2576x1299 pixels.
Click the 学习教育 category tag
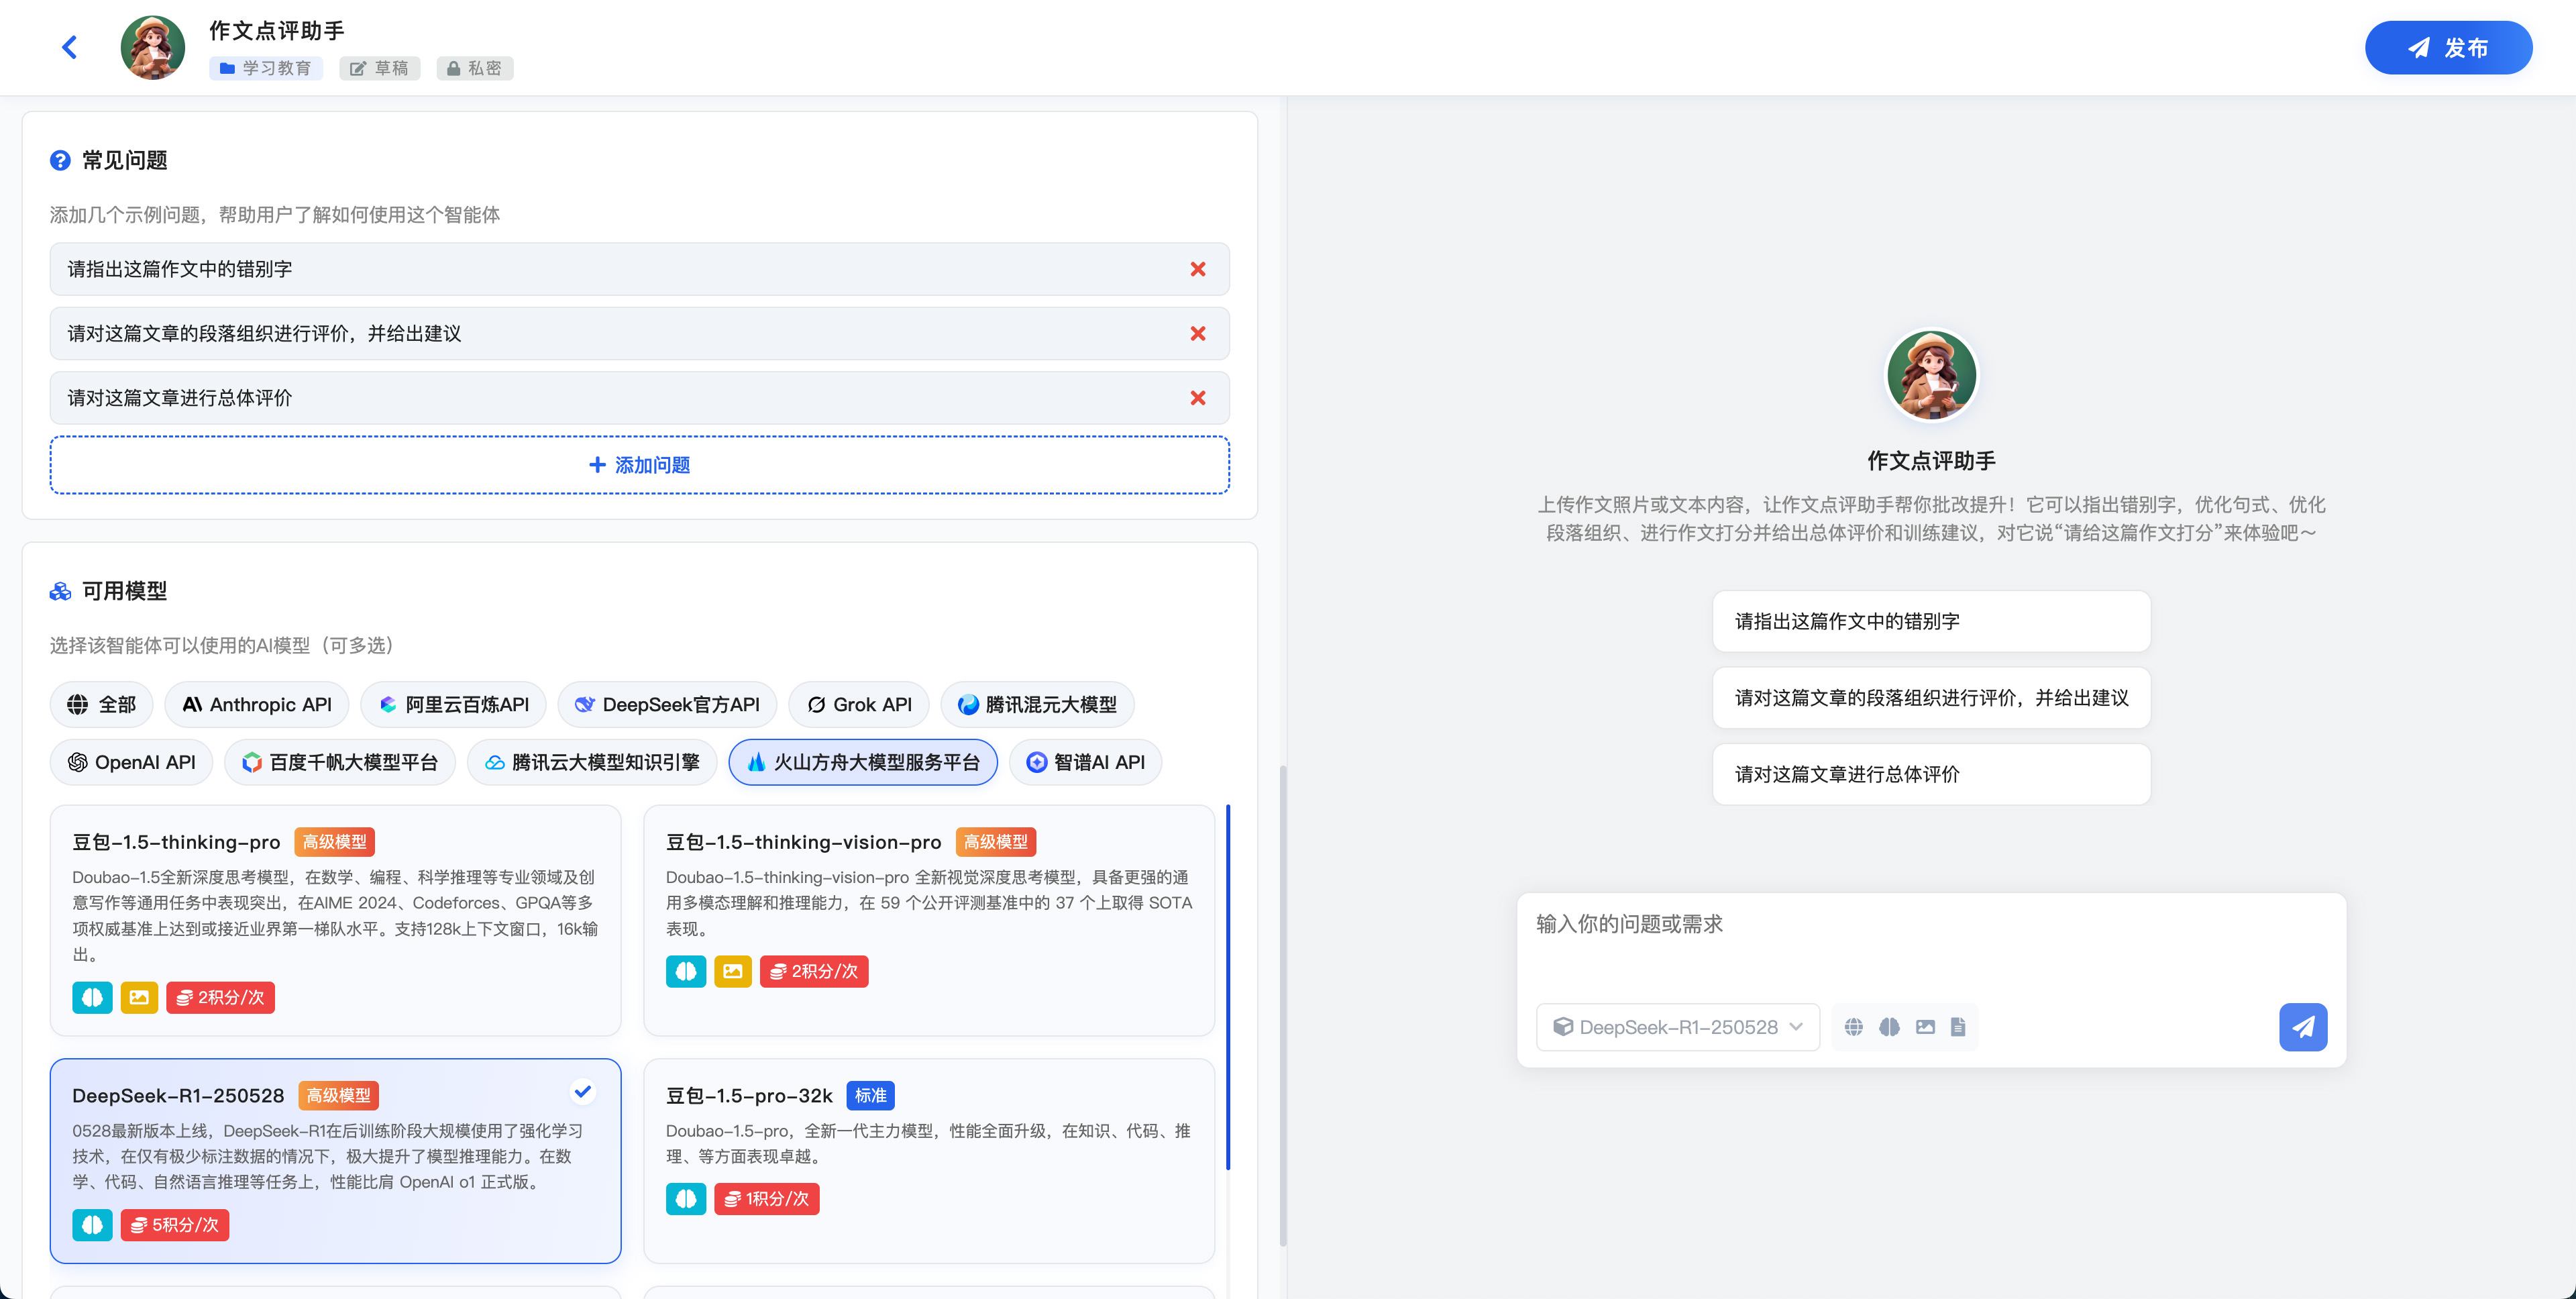265,68
